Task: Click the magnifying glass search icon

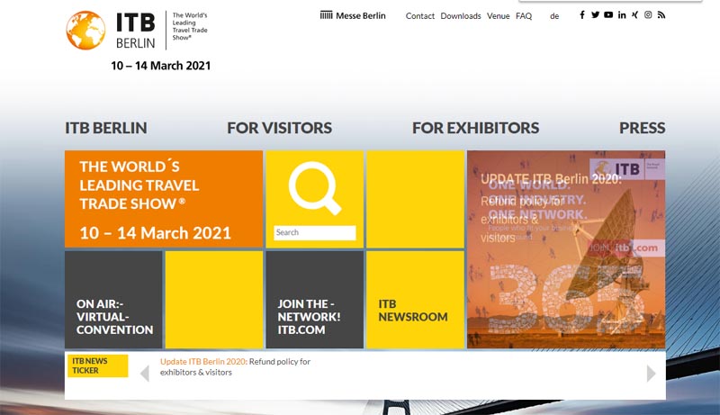Action: tap(315, 188)
